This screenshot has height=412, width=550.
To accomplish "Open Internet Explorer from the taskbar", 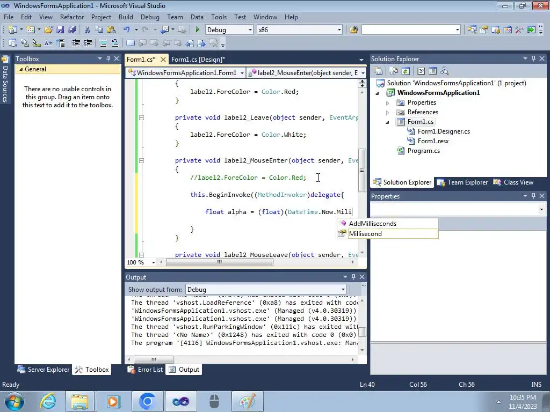I will pyautogui.click(x=48, y=401).
